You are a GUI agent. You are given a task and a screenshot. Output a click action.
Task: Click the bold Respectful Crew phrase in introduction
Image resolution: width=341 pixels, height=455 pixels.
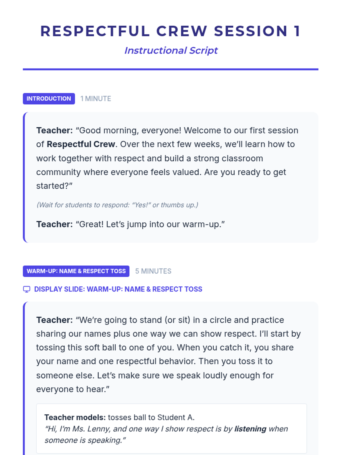click(x=81, y=144)
